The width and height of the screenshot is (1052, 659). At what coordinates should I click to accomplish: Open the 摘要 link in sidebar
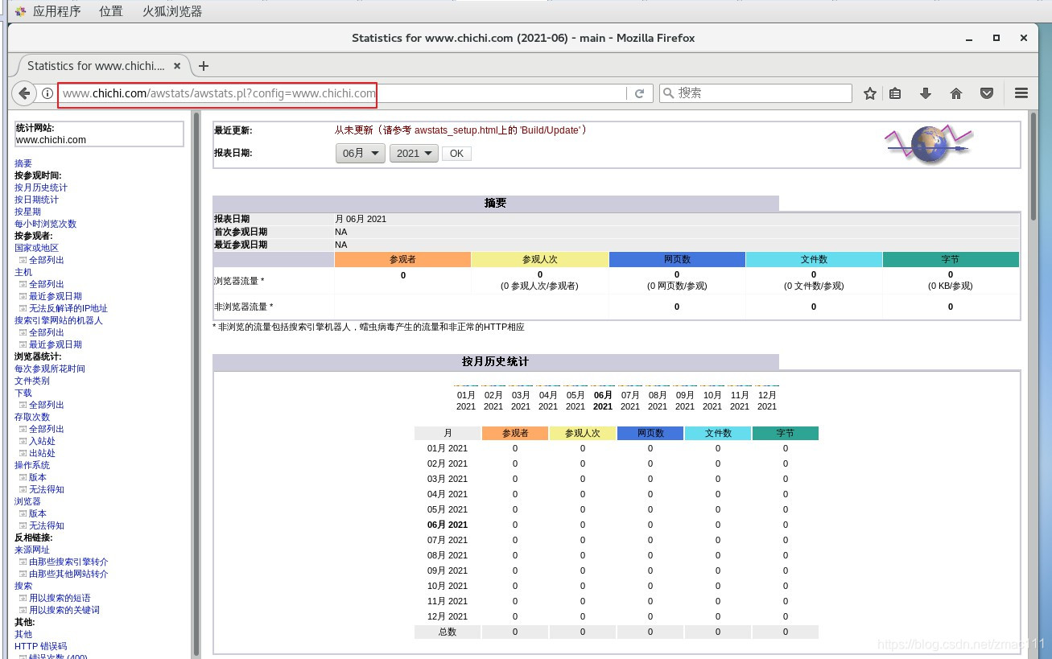pos(23,163)
